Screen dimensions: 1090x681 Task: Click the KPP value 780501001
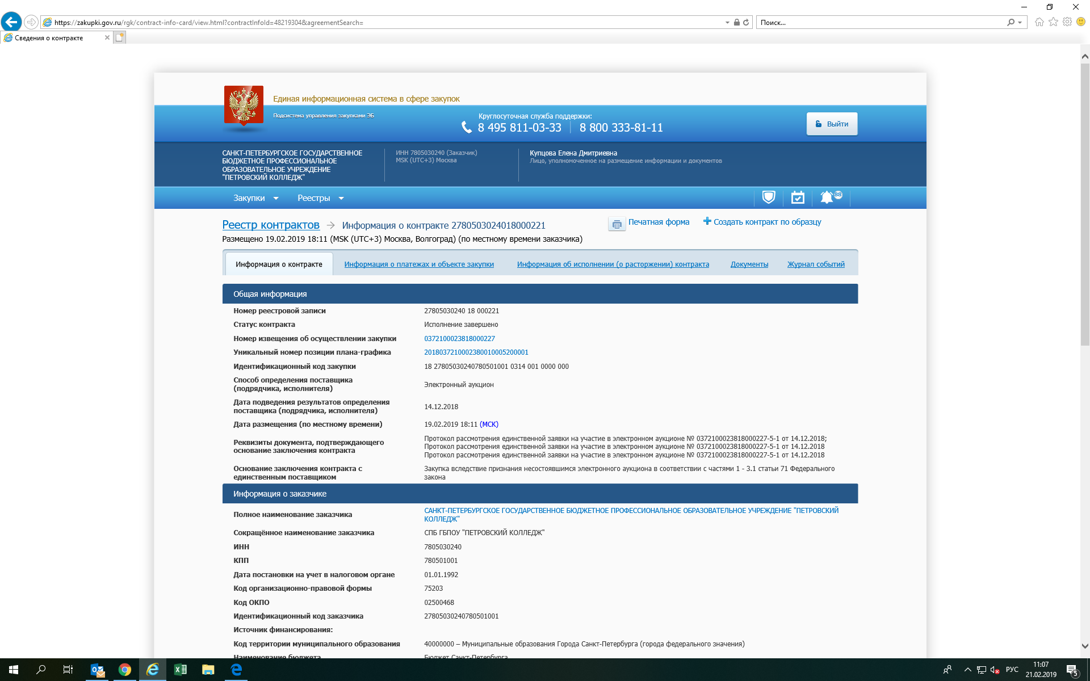[441, 561]
